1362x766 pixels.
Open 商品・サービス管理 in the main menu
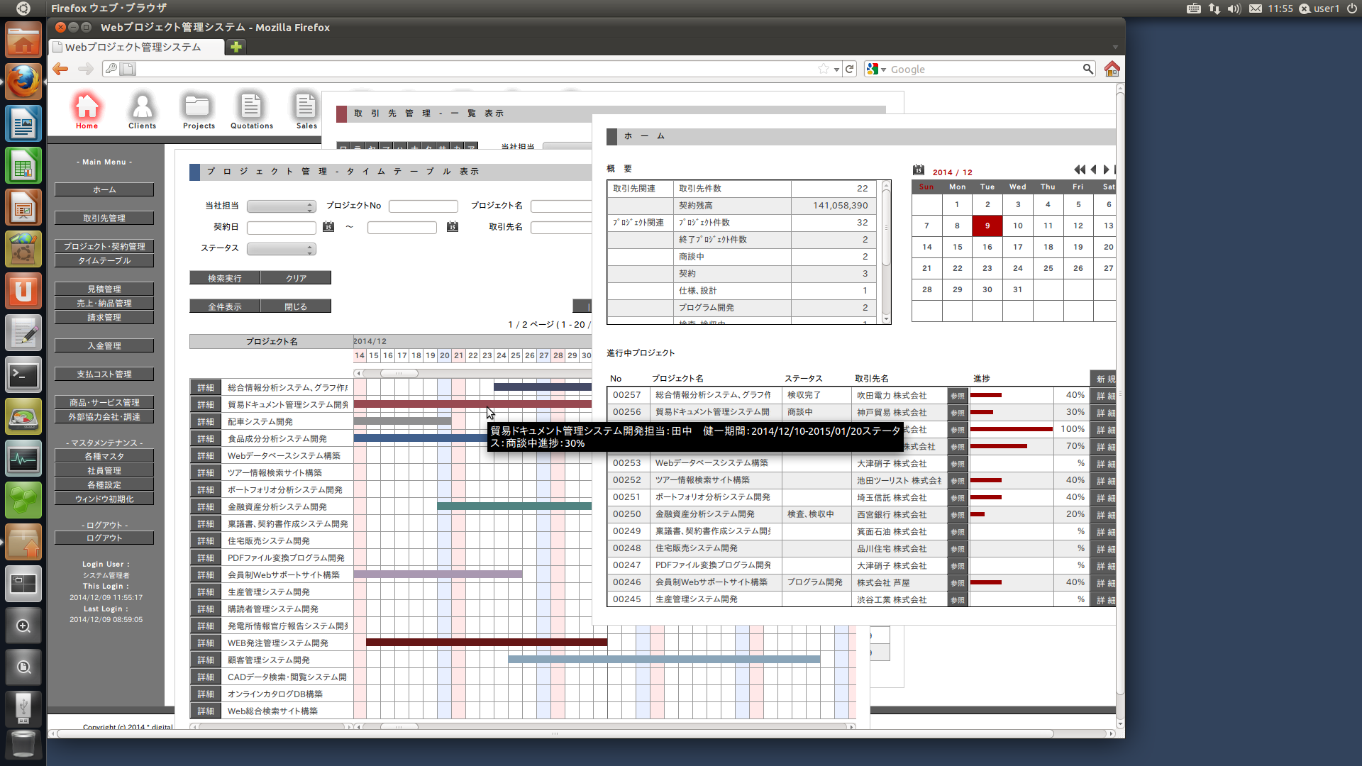104,403
